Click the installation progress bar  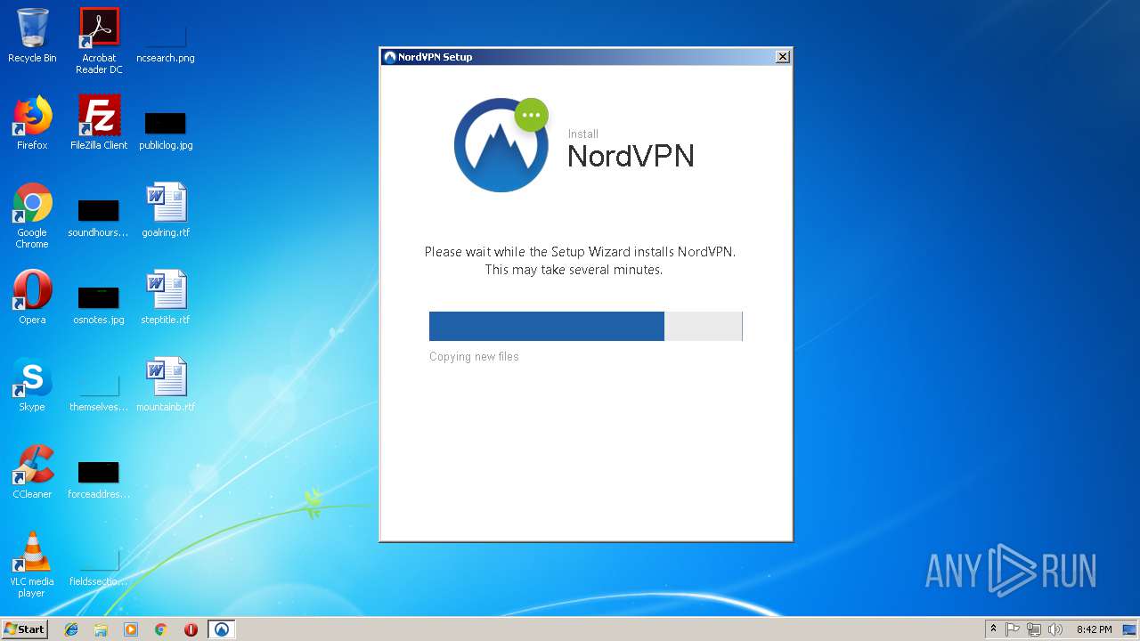click(585, 326)
